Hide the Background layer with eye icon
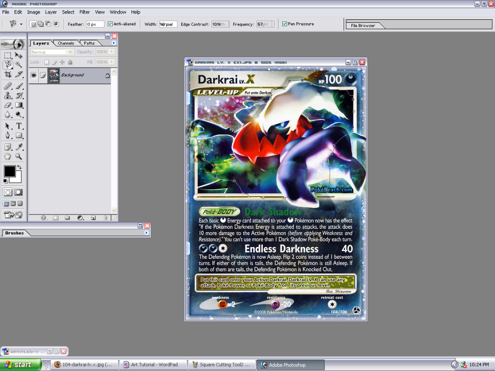The height and width of the screenshot is (371, 495). click(x=33, y=75)
